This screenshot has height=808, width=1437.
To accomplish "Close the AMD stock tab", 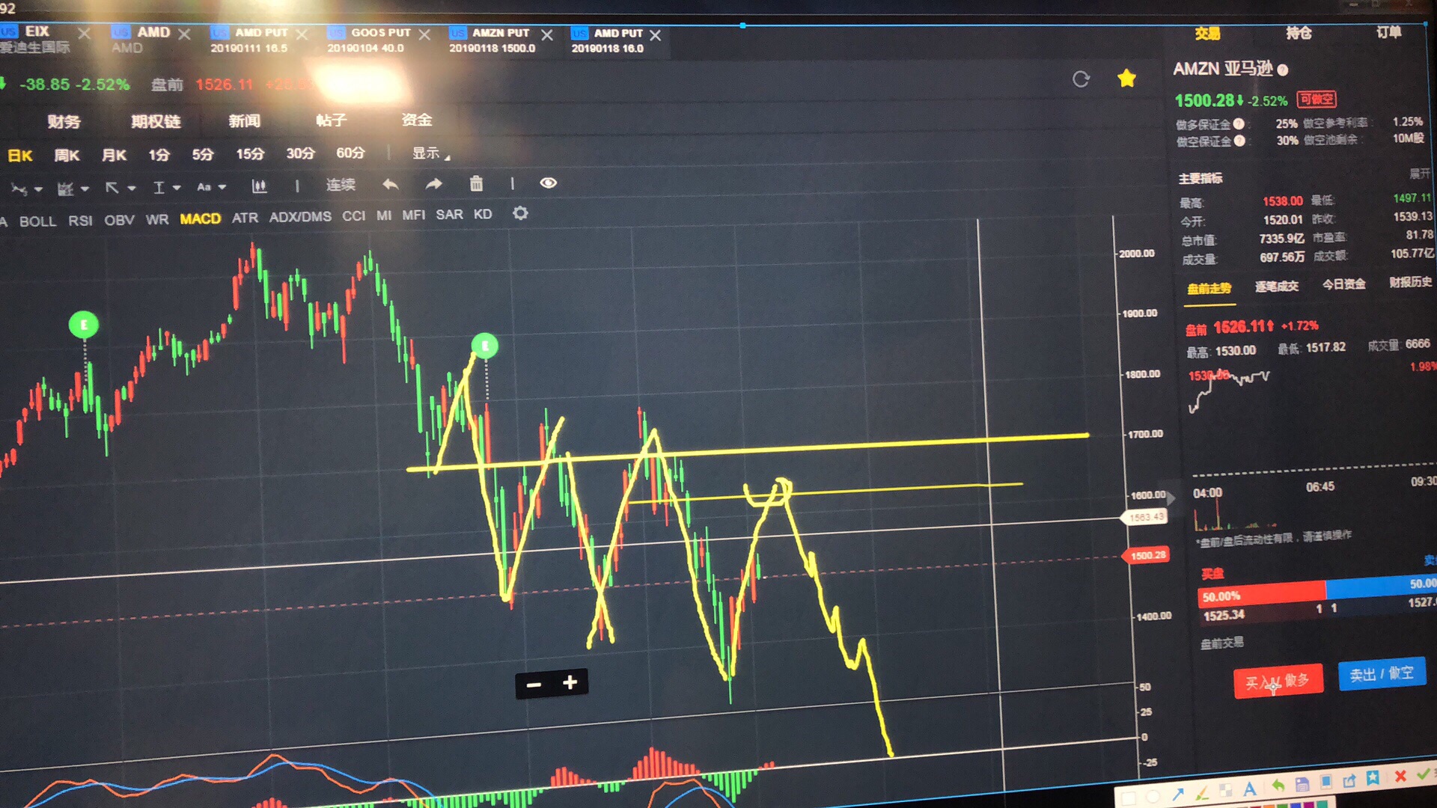I will pyautogui.click(x=184, y=34).
